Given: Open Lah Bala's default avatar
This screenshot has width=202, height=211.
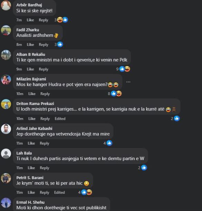Looking at the screenshot, I should pyautogui.click(x=6, y=154).
